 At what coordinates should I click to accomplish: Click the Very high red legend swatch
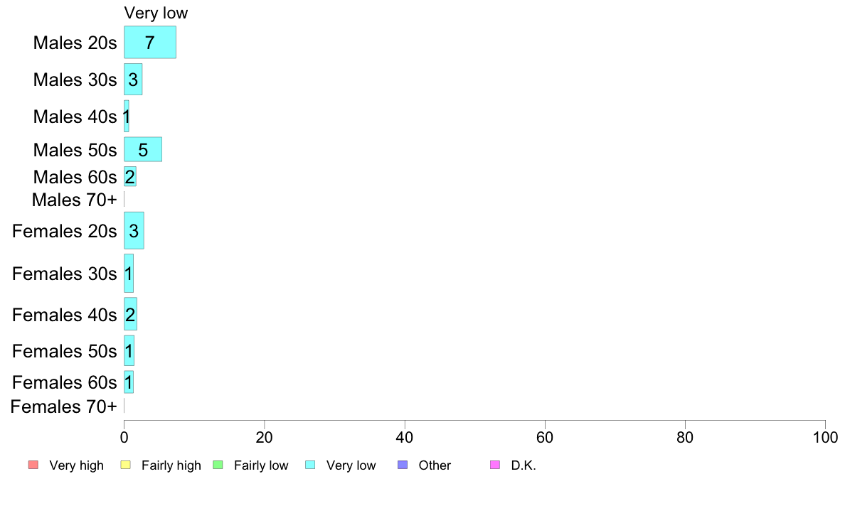pyautogui.click(x=33, y=465)
